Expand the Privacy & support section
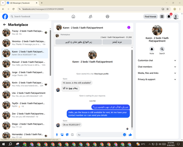This screenshot has height=147, width=183. click(157, 79)
